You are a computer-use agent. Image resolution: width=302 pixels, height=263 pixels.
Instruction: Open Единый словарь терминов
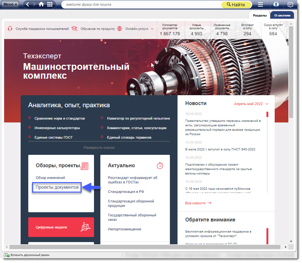[x=129, y=137]
